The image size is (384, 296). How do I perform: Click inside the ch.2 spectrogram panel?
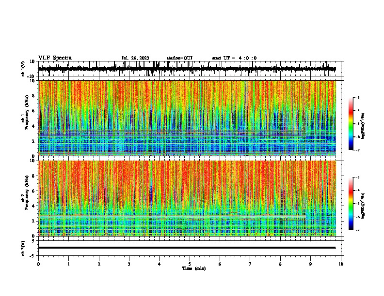187,198
